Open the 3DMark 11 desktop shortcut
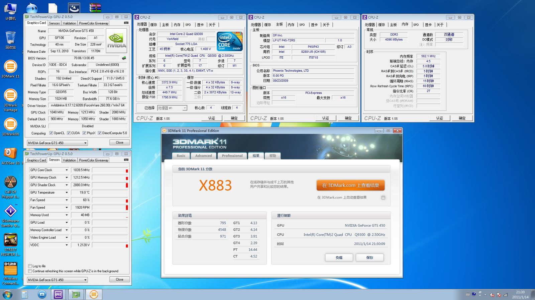Image resolution: width=535 pixels, height=300 pixels. pyautogui.click(x=10, y=69)
